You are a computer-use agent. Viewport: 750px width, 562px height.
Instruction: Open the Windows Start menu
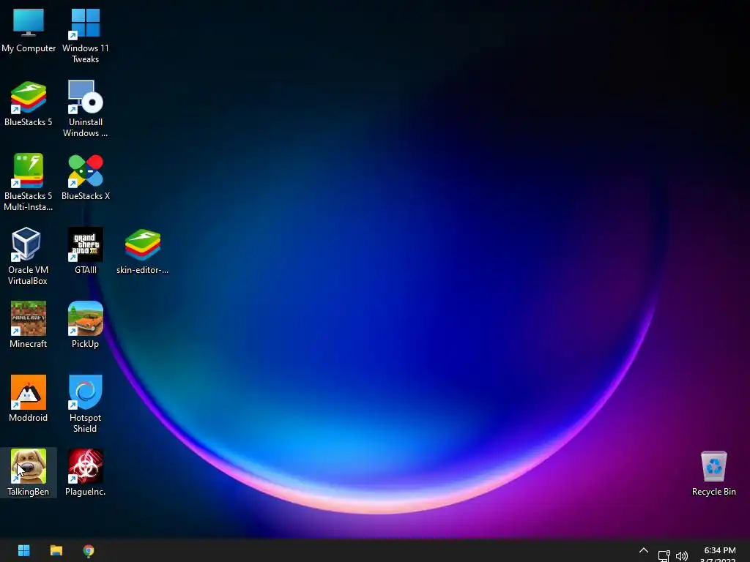coord(24,550)
